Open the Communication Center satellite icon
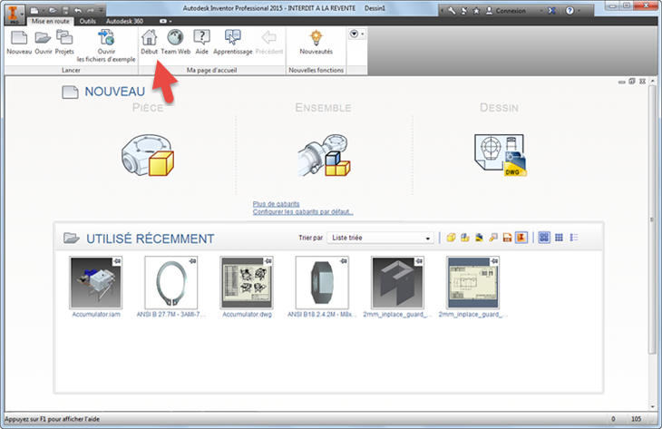 pos(464,11)
